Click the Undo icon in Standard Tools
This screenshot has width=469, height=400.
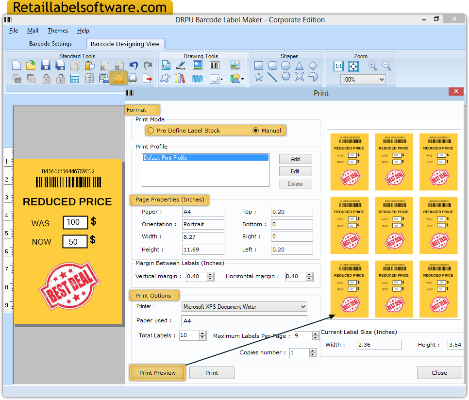pyautogui.click(x=133, y=66)
